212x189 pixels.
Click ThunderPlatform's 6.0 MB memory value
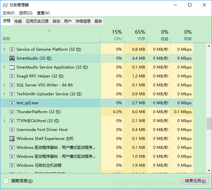point(138,112)
